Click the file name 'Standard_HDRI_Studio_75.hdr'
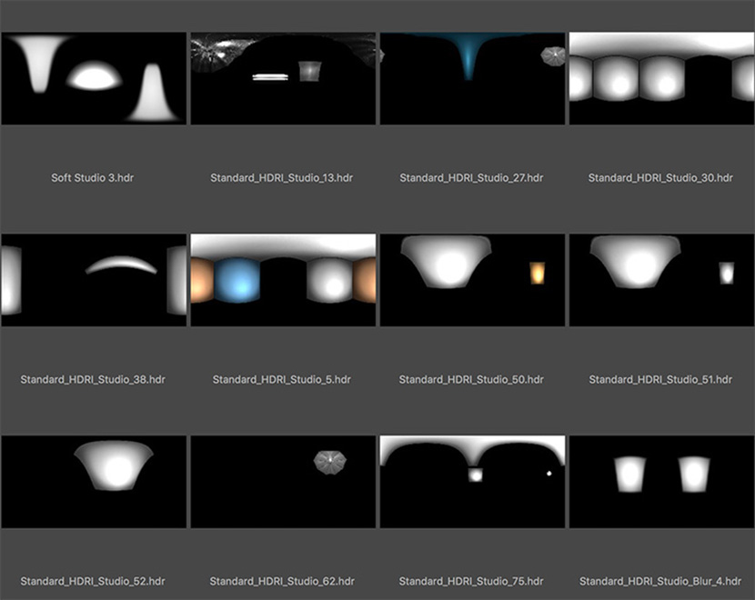 click(471, 581)
